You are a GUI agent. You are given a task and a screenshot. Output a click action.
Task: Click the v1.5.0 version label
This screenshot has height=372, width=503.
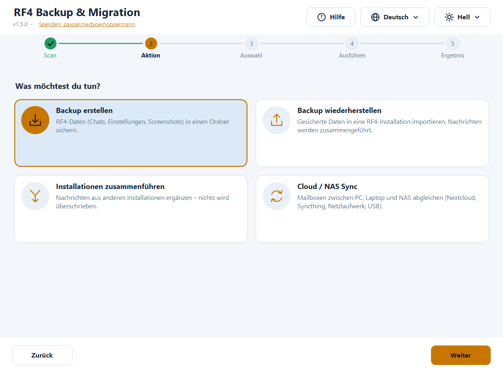tap(20, 24)
